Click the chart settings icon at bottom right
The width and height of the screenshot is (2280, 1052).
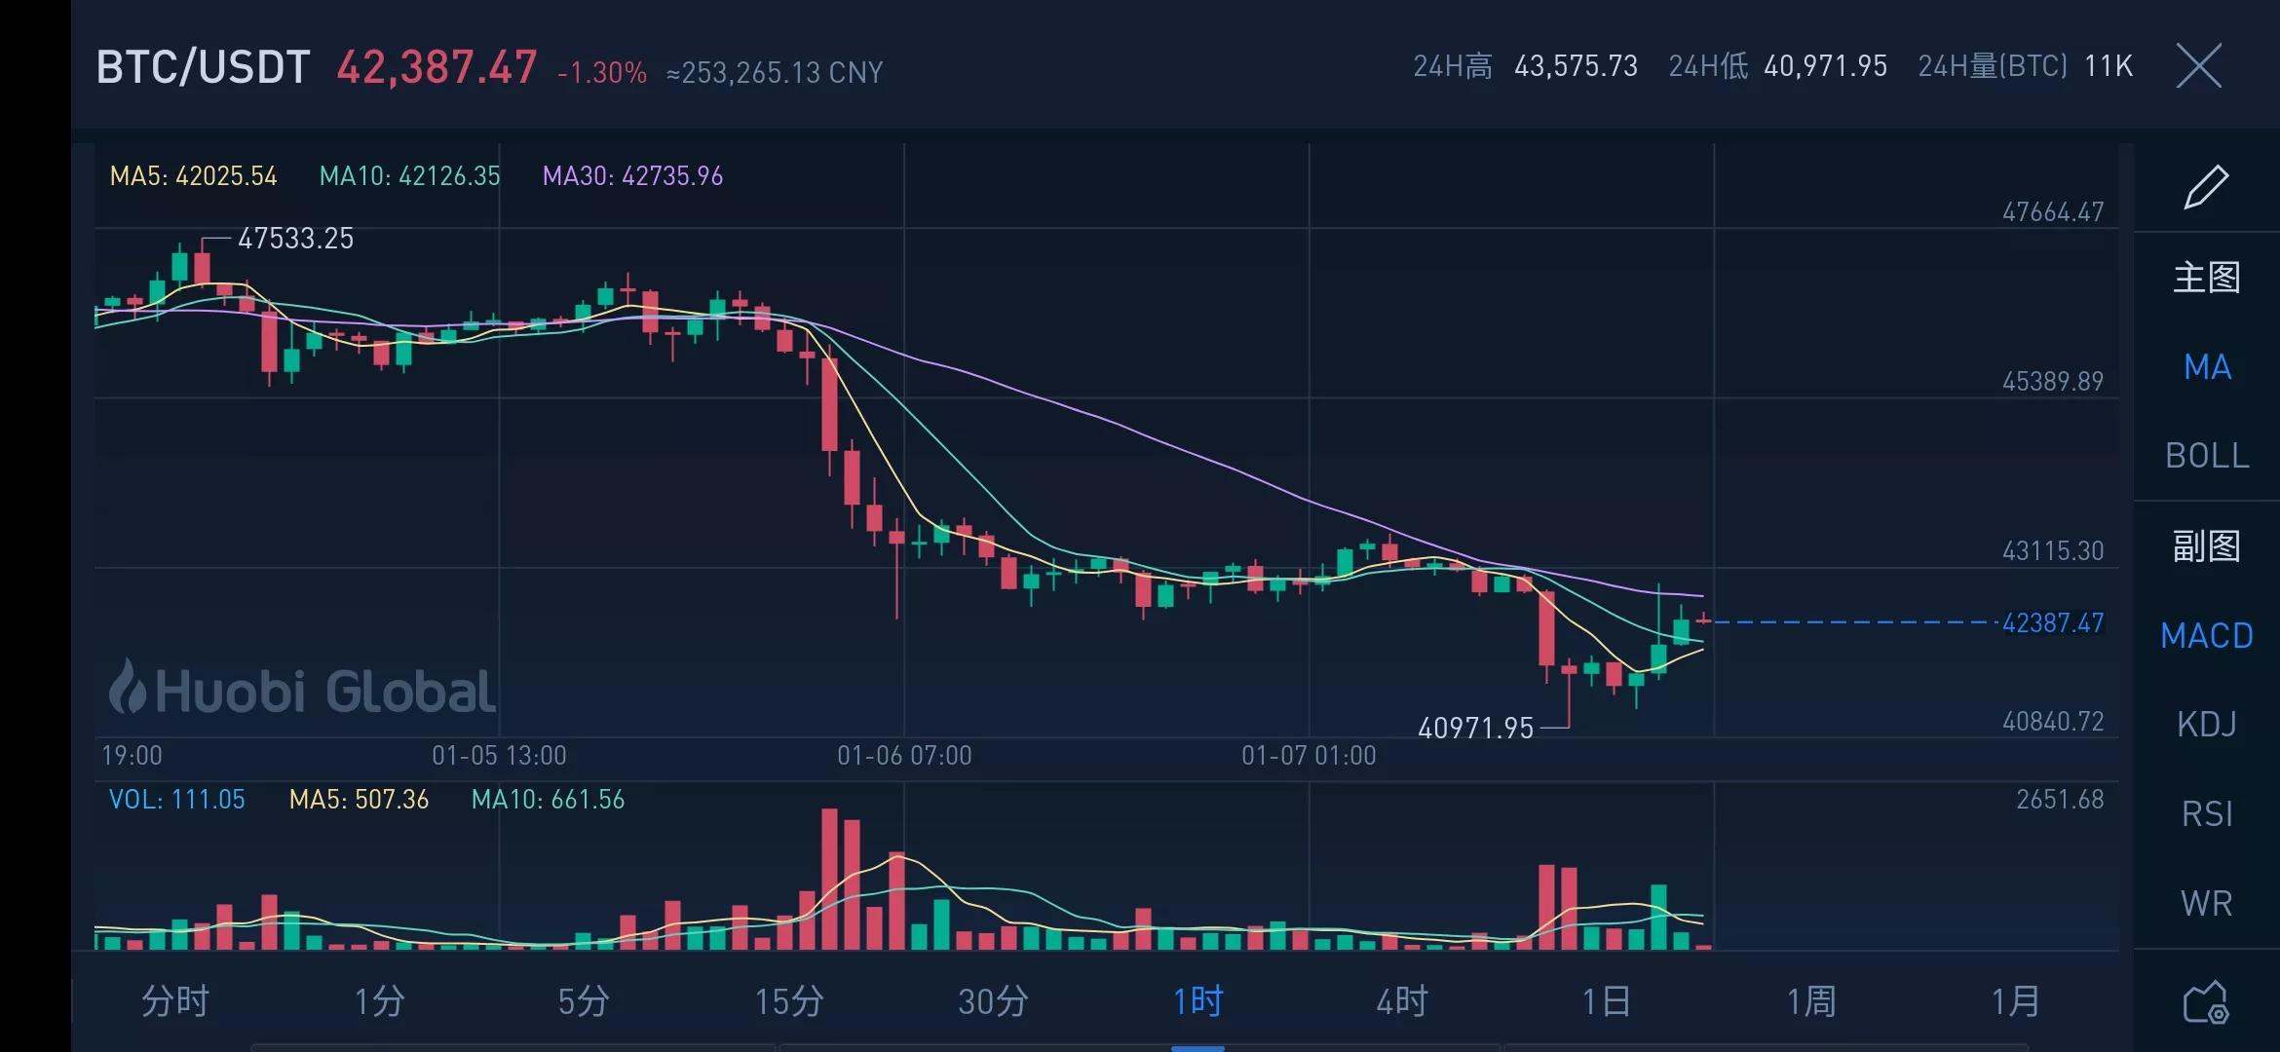point(2206,999)
